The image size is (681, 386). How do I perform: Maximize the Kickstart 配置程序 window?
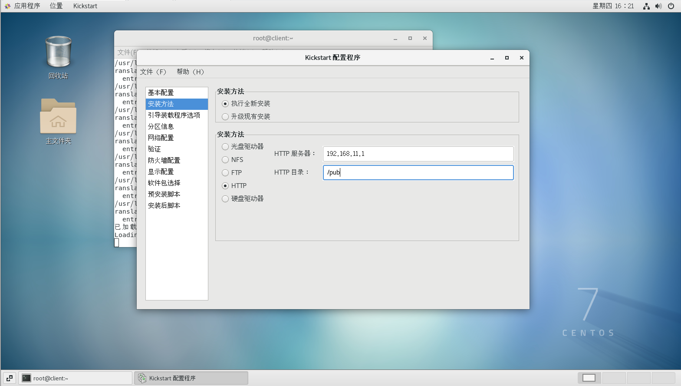(x=507, y=58)
